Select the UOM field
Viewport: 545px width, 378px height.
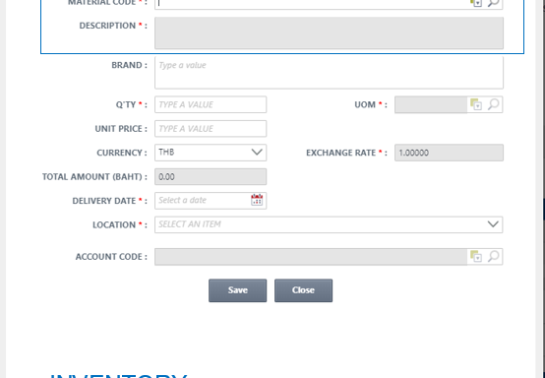pyautogui.click(x=431, y=104)
